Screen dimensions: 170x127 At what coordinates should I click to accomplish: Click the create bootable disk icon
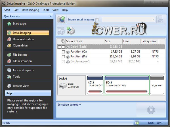click(x=70, y=31)
